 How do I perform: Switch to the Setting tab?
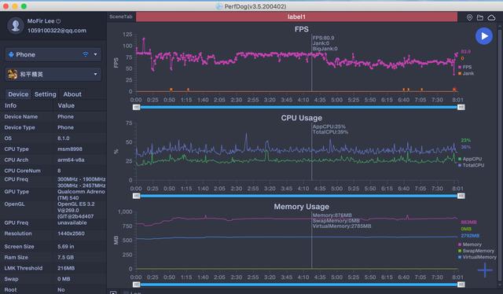click(x=46, y=94)
